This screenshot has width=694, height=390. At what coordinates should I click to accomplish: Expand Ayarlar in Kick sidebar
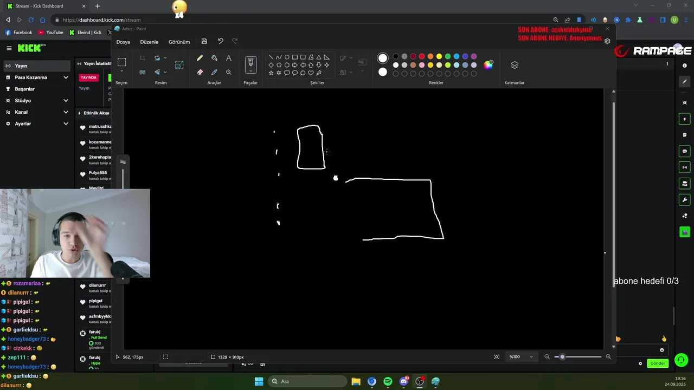(x=66, y=124)
